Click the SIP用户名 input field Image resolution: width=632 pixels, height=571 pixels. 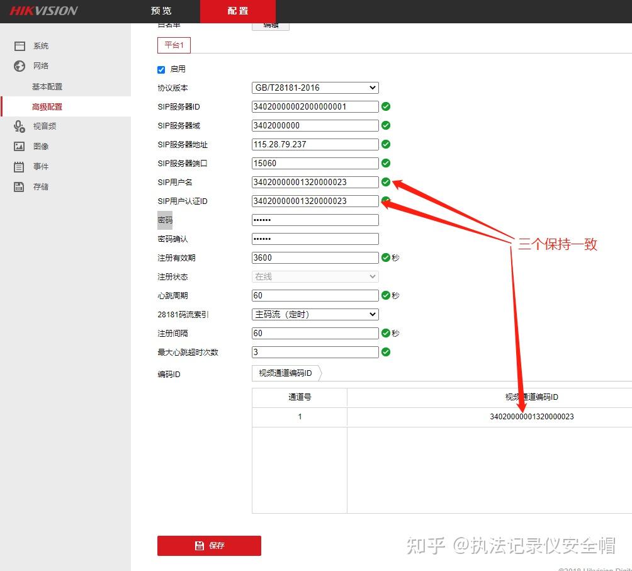pyautogui.click(x=315, y=182)
